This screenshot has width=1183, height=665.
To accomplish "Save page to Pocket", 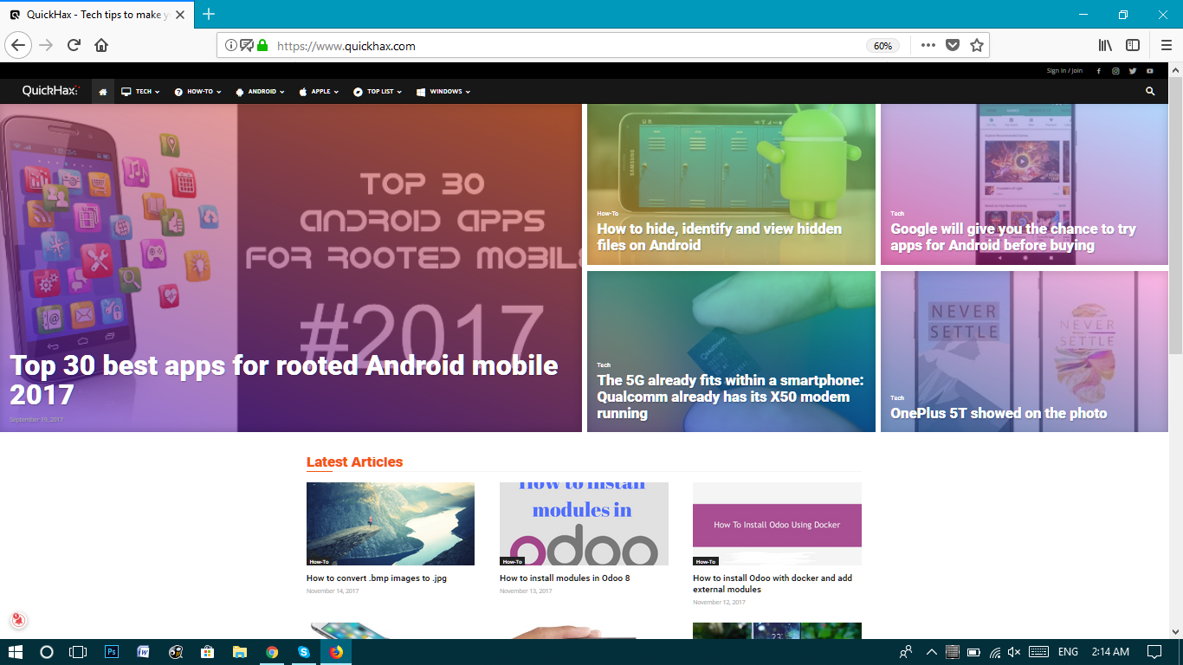I will pyautogui.click(x=953, y=45).
